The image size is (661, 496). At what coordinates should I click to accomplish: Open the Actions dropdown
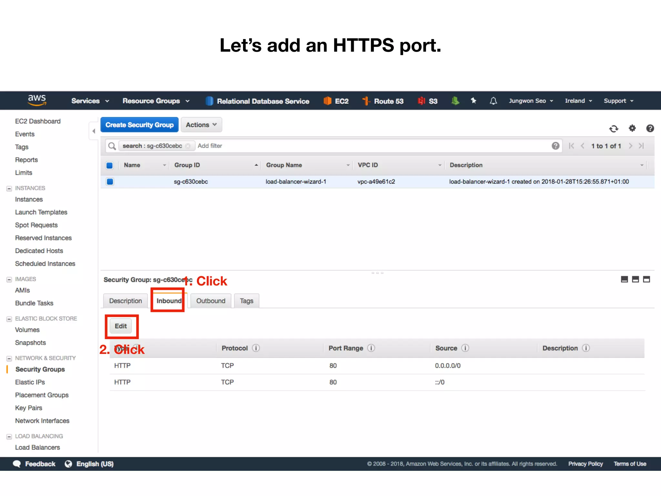(201, 125)
